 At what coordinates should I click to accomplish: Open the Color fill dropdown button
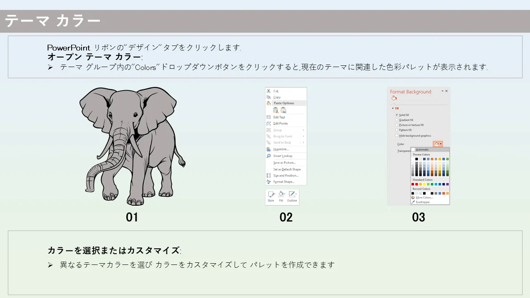click(438, 144)
